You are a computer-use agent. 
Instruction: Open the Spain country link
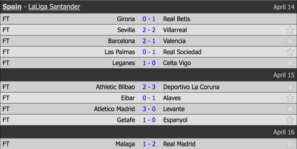click(x=12, y=7)
